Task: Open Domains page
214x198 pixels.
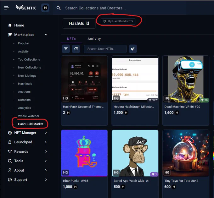Action: [x=24, y=100]
